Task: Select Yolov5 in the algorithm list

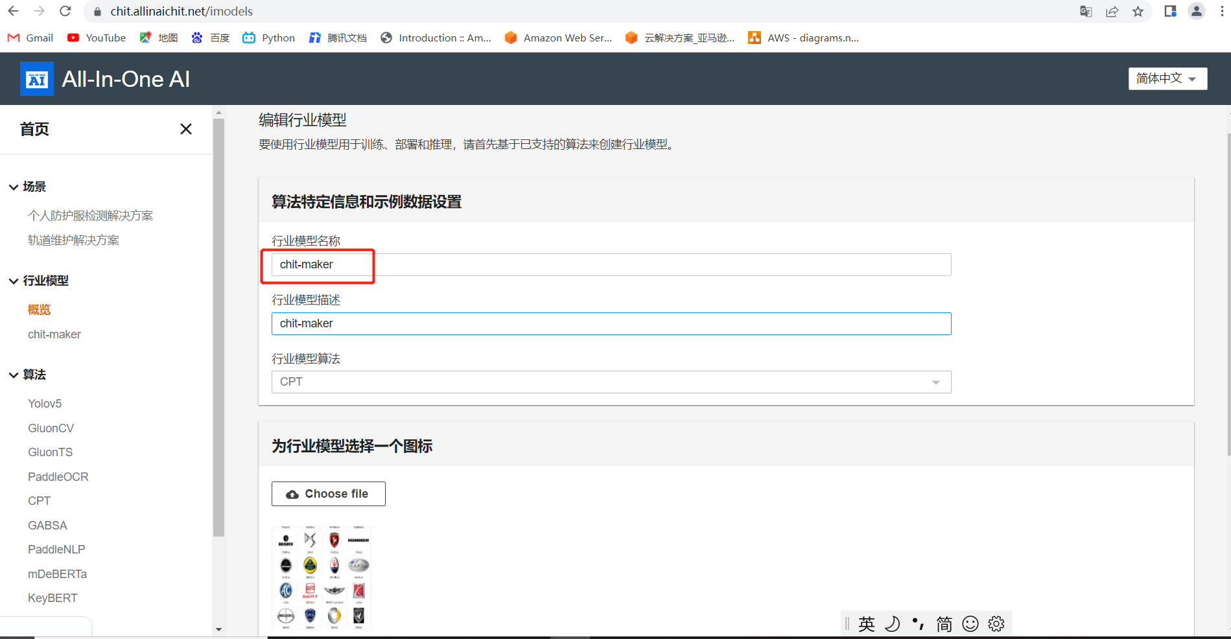Action: tap(45, 403)
